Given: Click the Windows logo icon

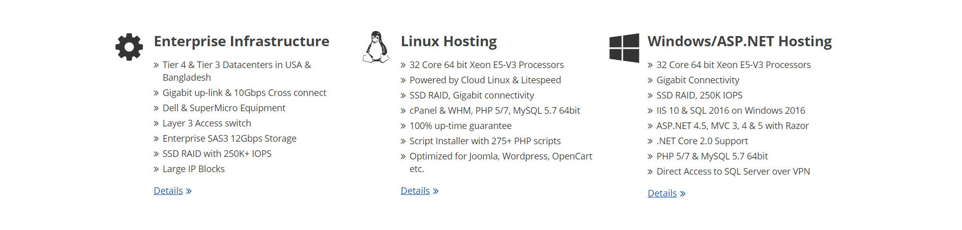Looking at the screenshot, I should click(624, 48).
